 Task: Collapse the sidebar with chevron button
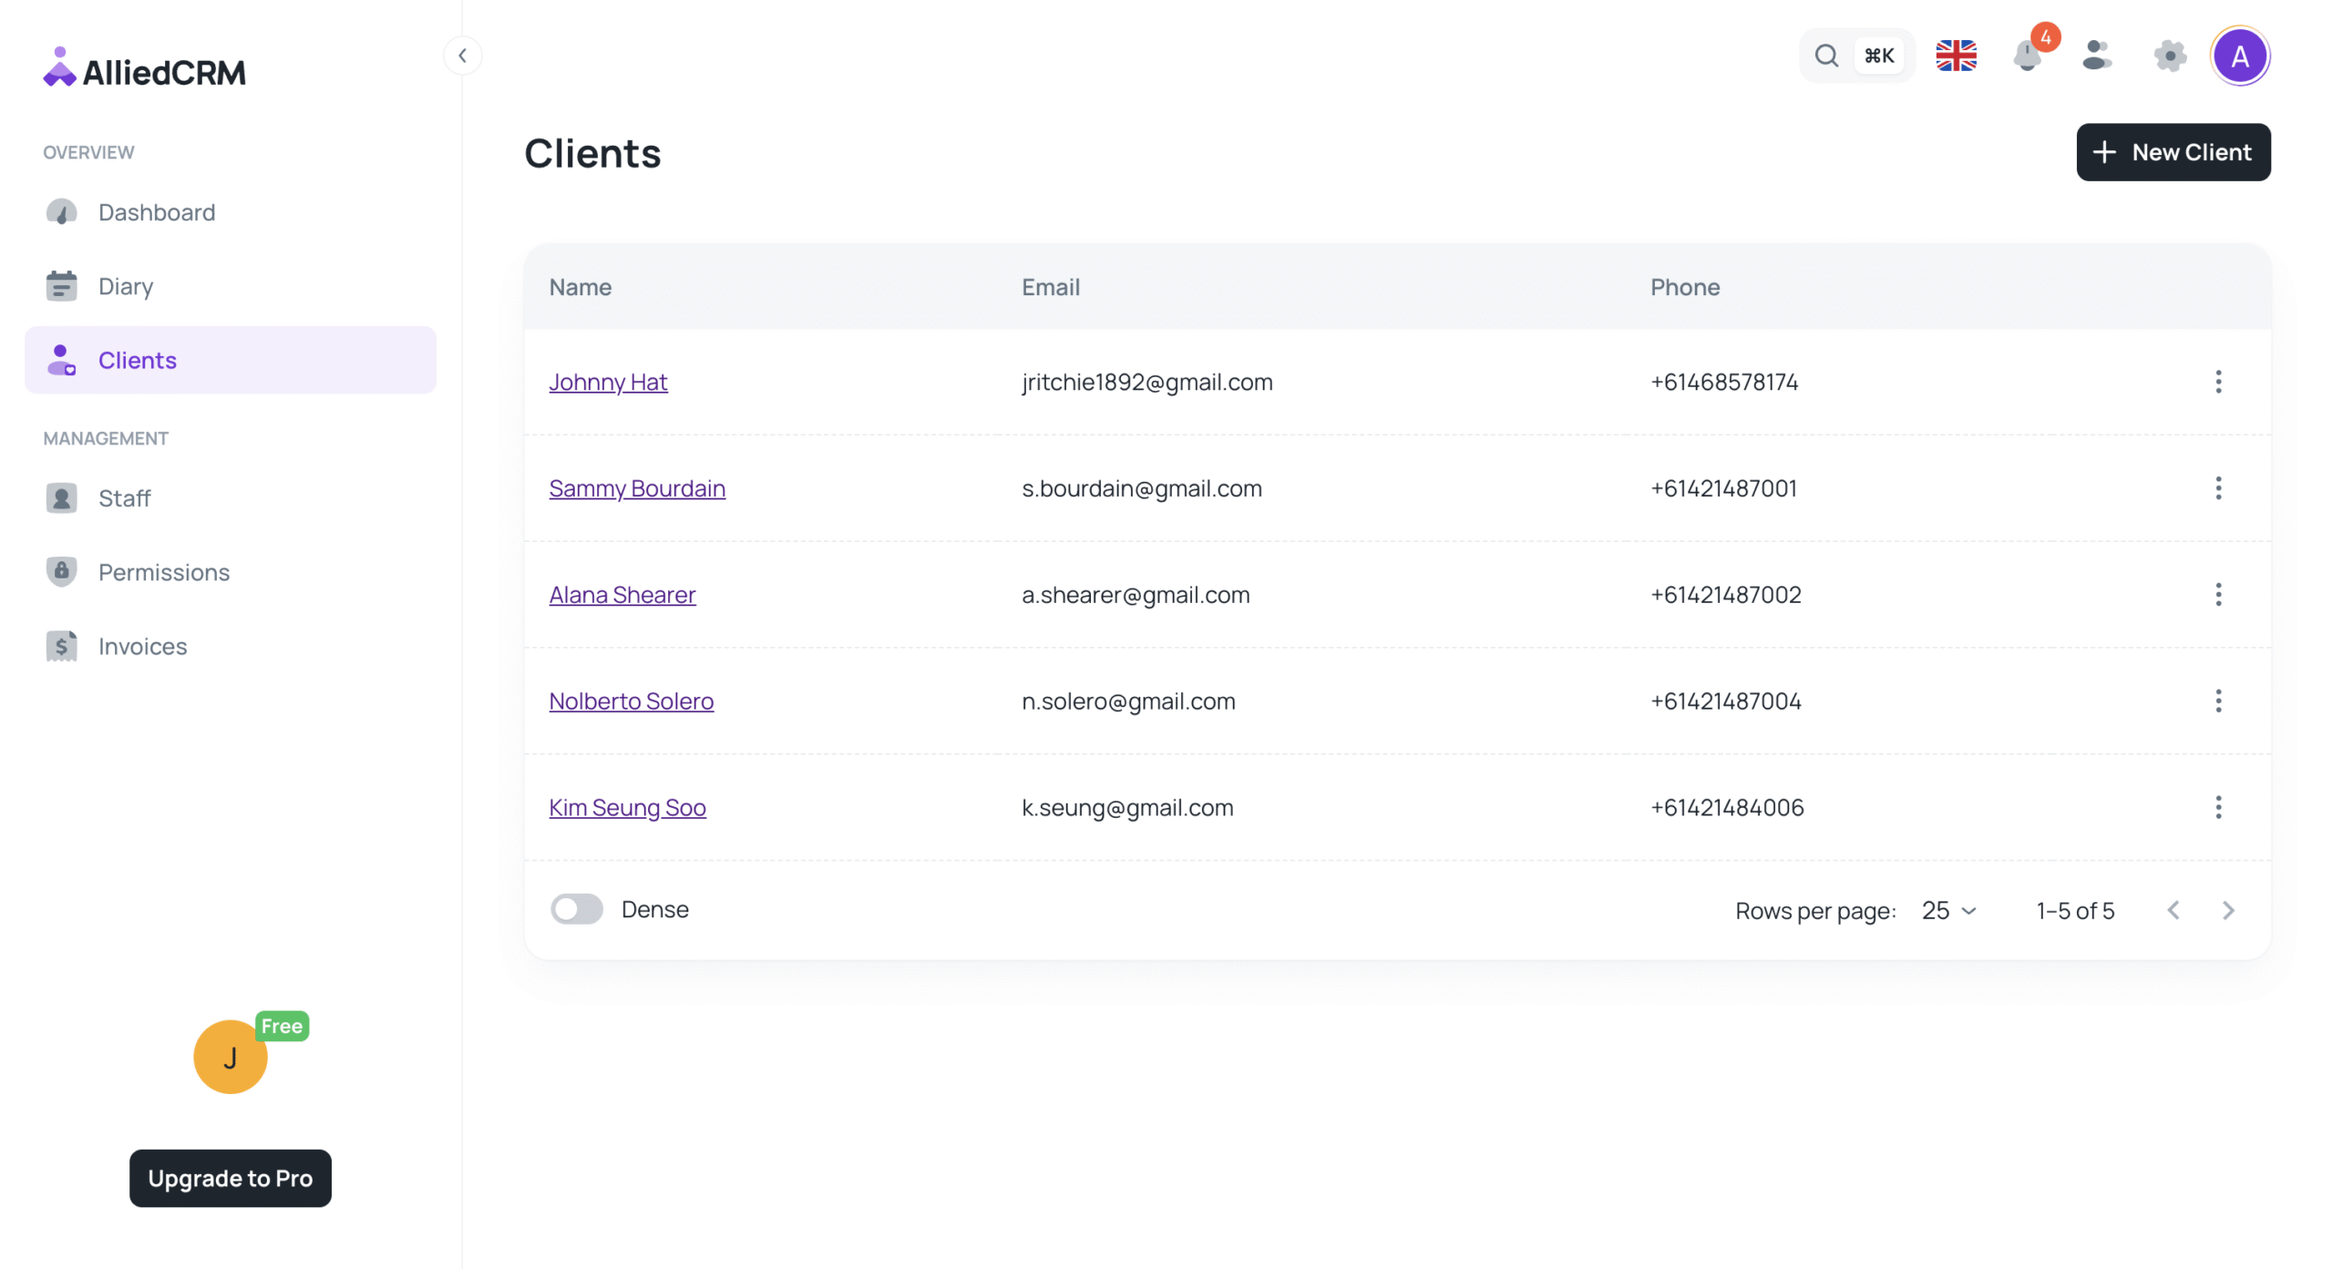463,56
